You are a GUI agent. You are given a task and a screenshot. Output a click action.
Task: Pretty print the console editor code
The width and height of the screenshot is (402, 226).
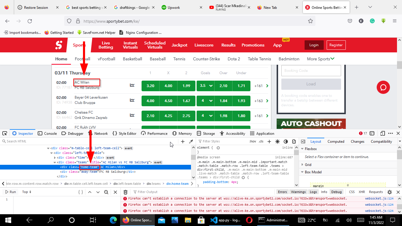[x=80, y=192]
